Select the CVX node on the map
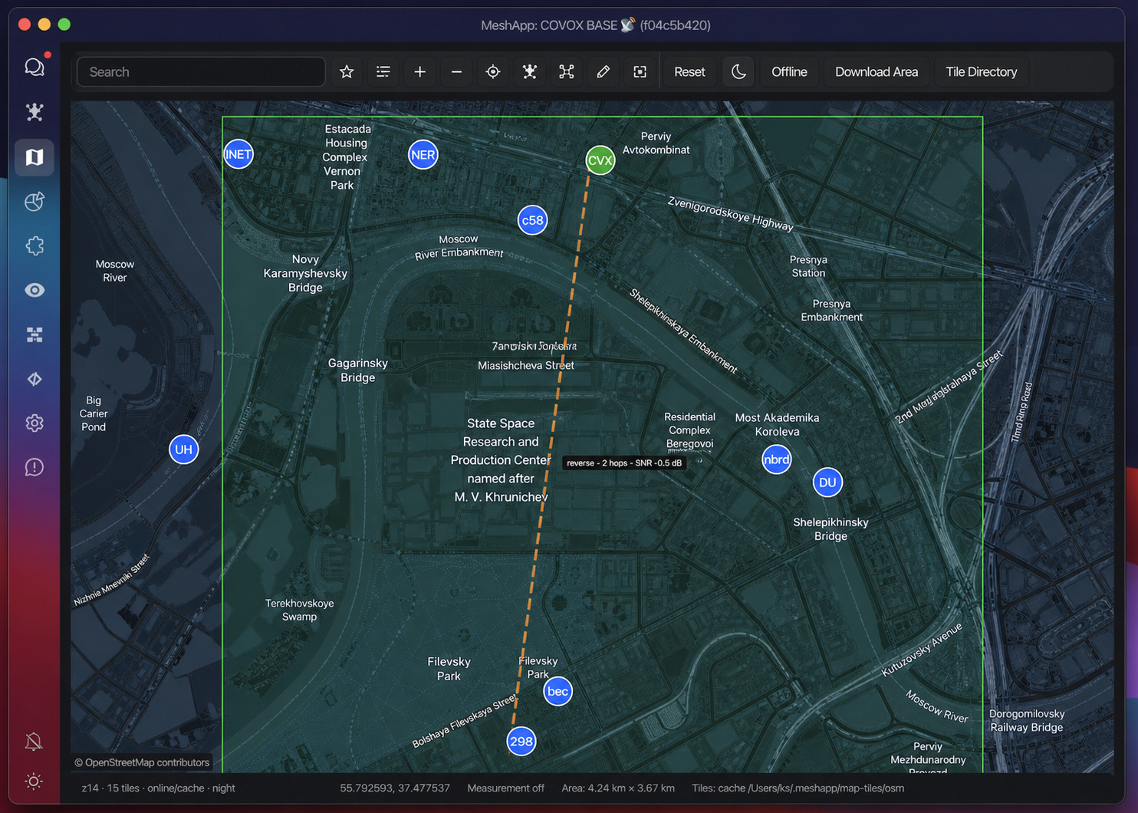This screenshot has width=1138, height=813. click(600, 160)
